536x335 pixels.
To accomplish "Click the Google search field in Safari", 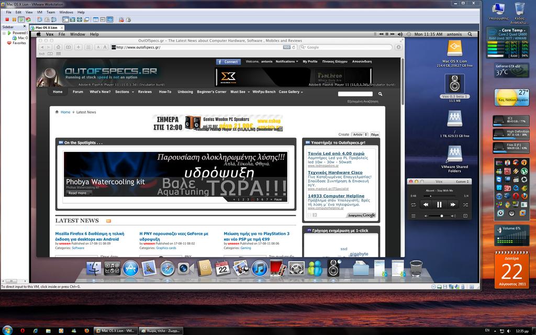I will (345, 47).
